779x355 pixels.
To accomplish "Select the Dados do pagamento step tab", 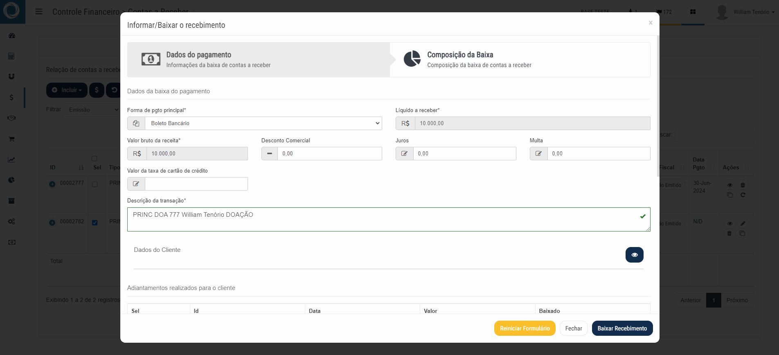I will tap(259, 60).
